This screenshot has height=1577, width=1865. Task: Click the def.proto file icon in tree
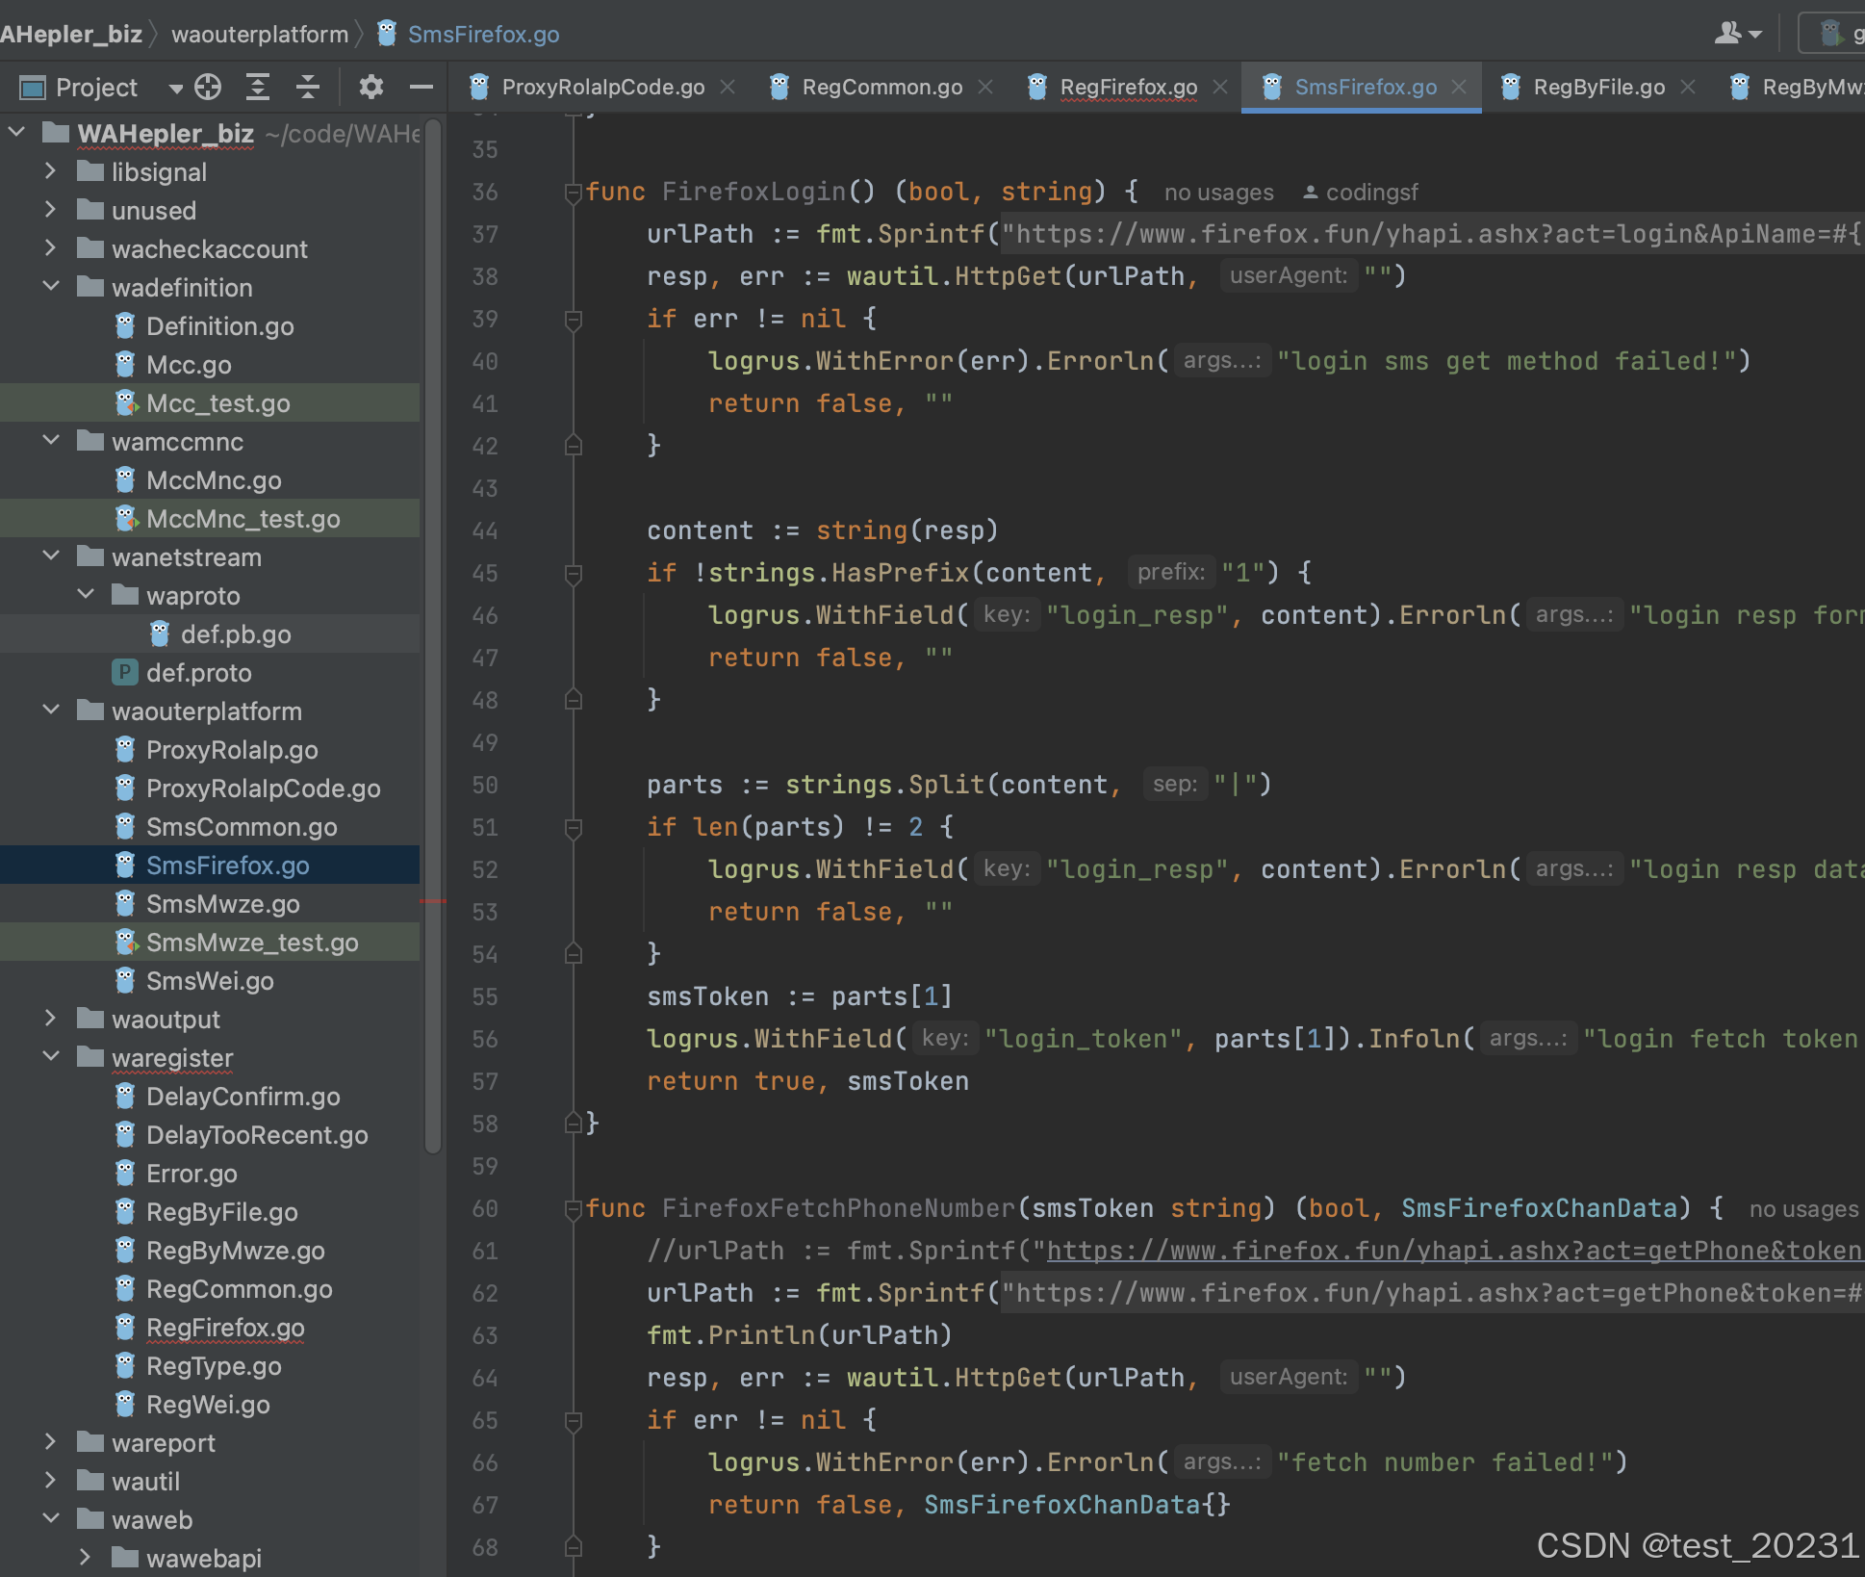(x=125, y=672)
